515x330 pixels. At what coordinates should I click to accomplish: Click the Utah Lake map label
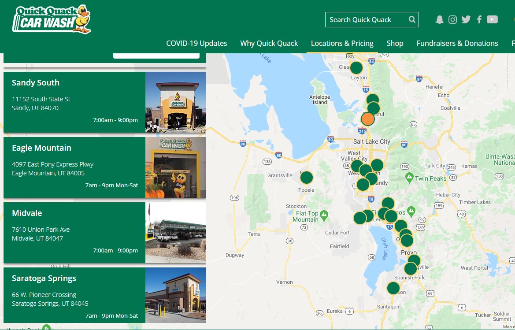tap(383, 249)
